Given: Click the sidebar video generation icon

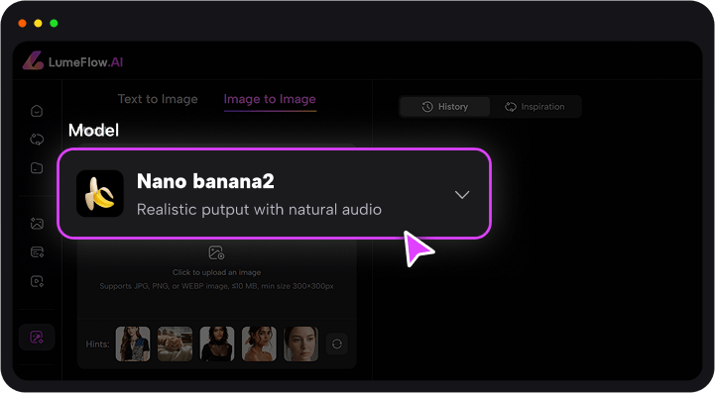Looking at the screenshot, I should (x=37, y=281).
